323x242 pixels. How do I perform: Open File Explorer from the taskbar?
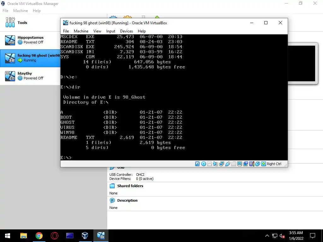tap(23, 236)
